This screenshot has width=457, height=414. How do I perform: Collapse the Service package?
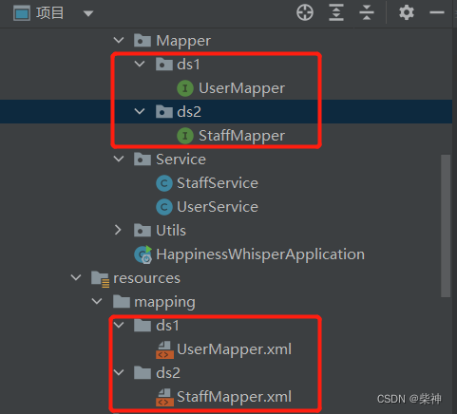pos(119,159)
